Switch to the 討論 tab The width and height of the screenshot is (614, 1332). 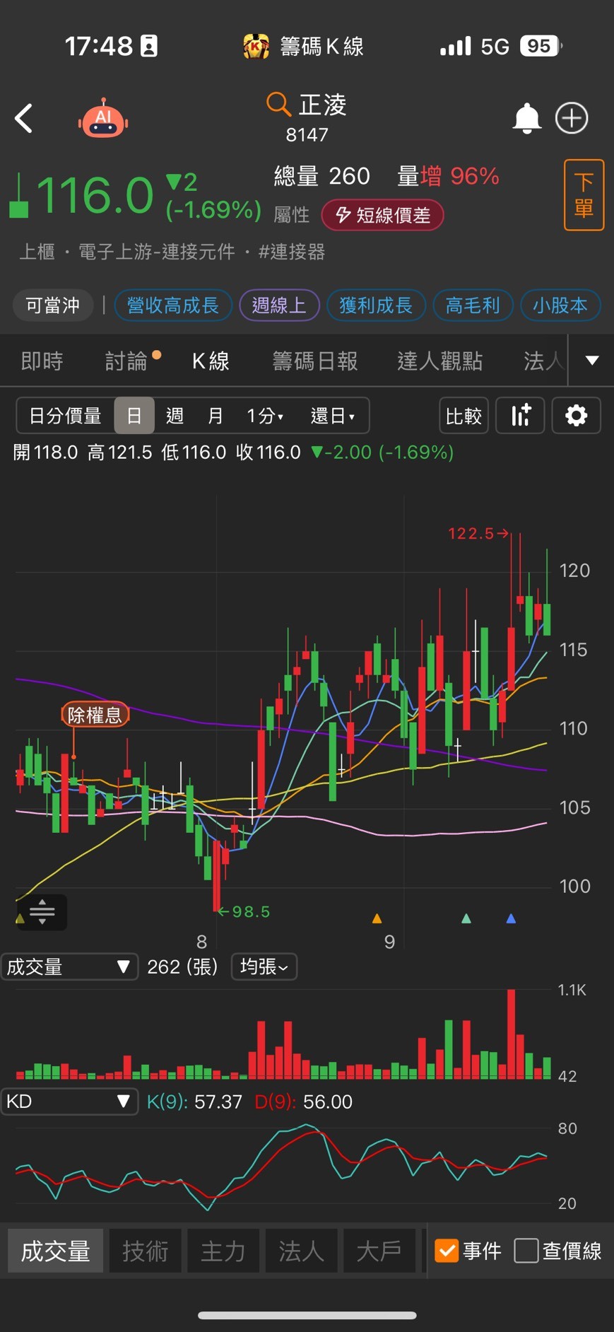point(126,361)
